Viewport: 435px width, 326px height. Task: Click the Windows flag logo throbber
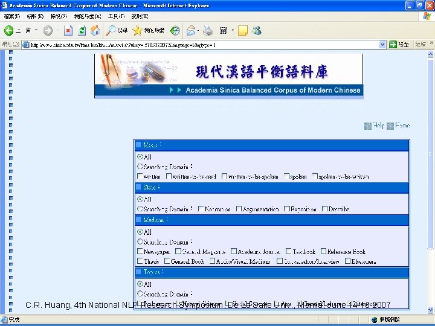coord(427,16)
